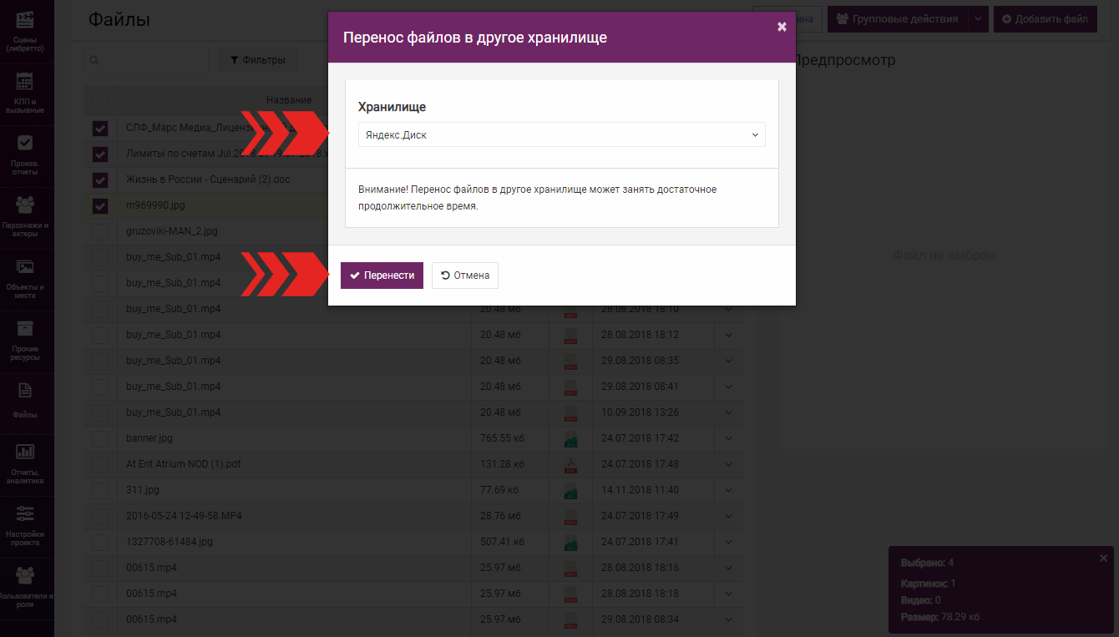This screenshot has width=1119, height=637.
Task: Go to Произв. отчеты section
Action: click(x=25, y=154)
